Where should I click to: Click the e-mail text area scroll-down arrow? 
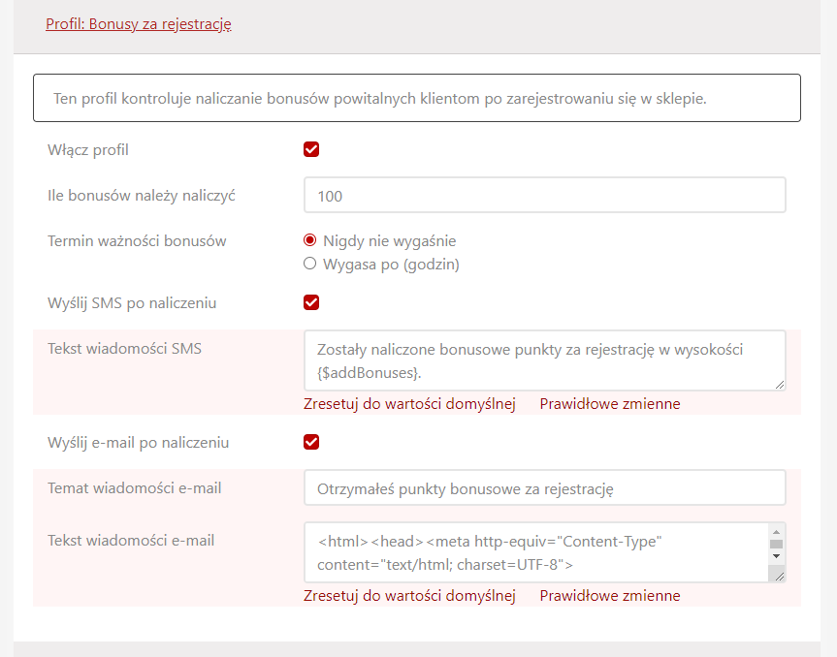[776, 557]
